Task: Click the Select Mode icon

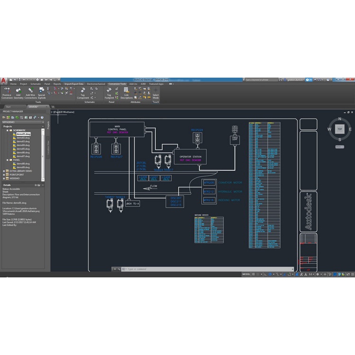Action: click(156, 90)
